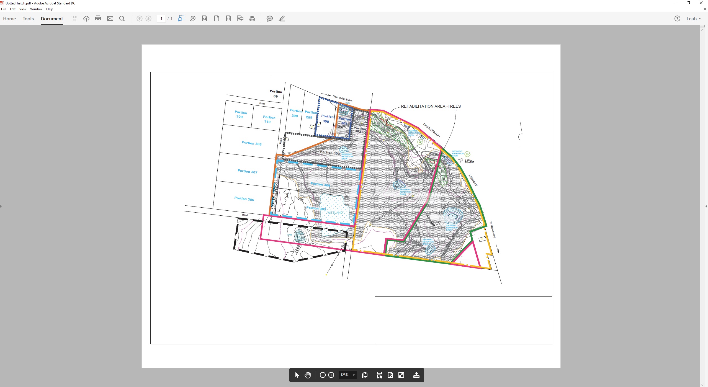Select the pointer selection tool
Image resolution: width=708 pixels, height=387 pixels.
coord(297,375)
